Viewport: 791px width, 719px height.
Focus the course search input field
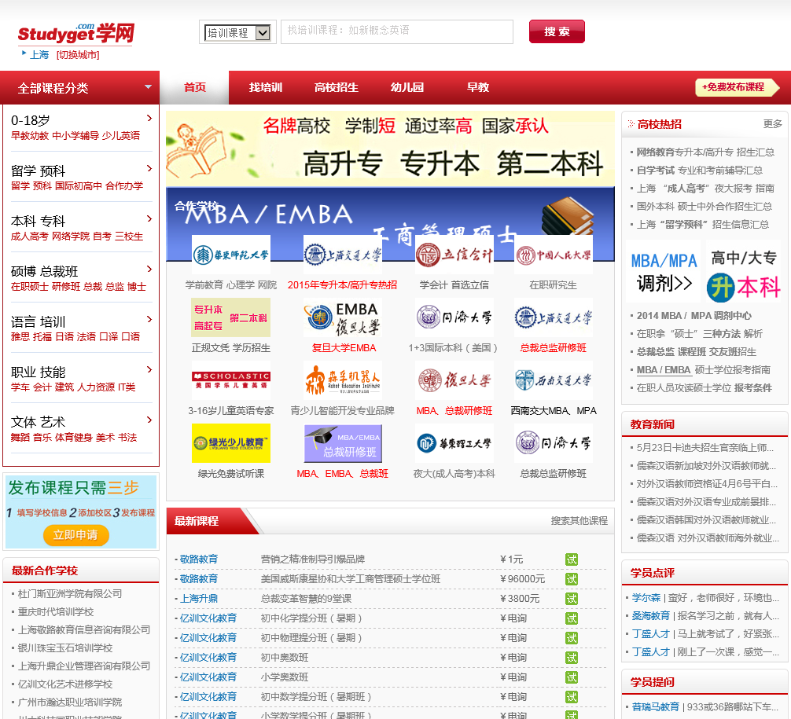397,31
